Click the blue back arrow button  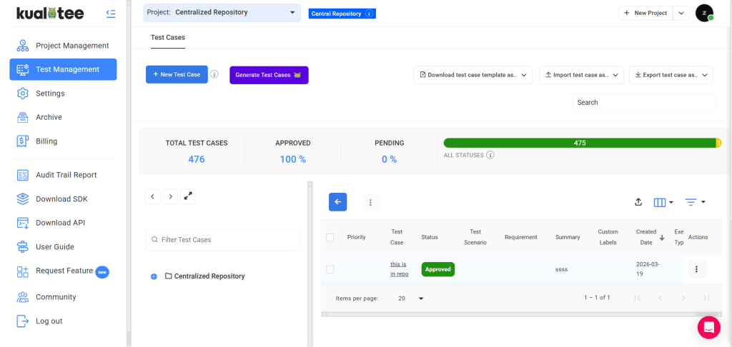pyautogui.click(x=337, y=202)
